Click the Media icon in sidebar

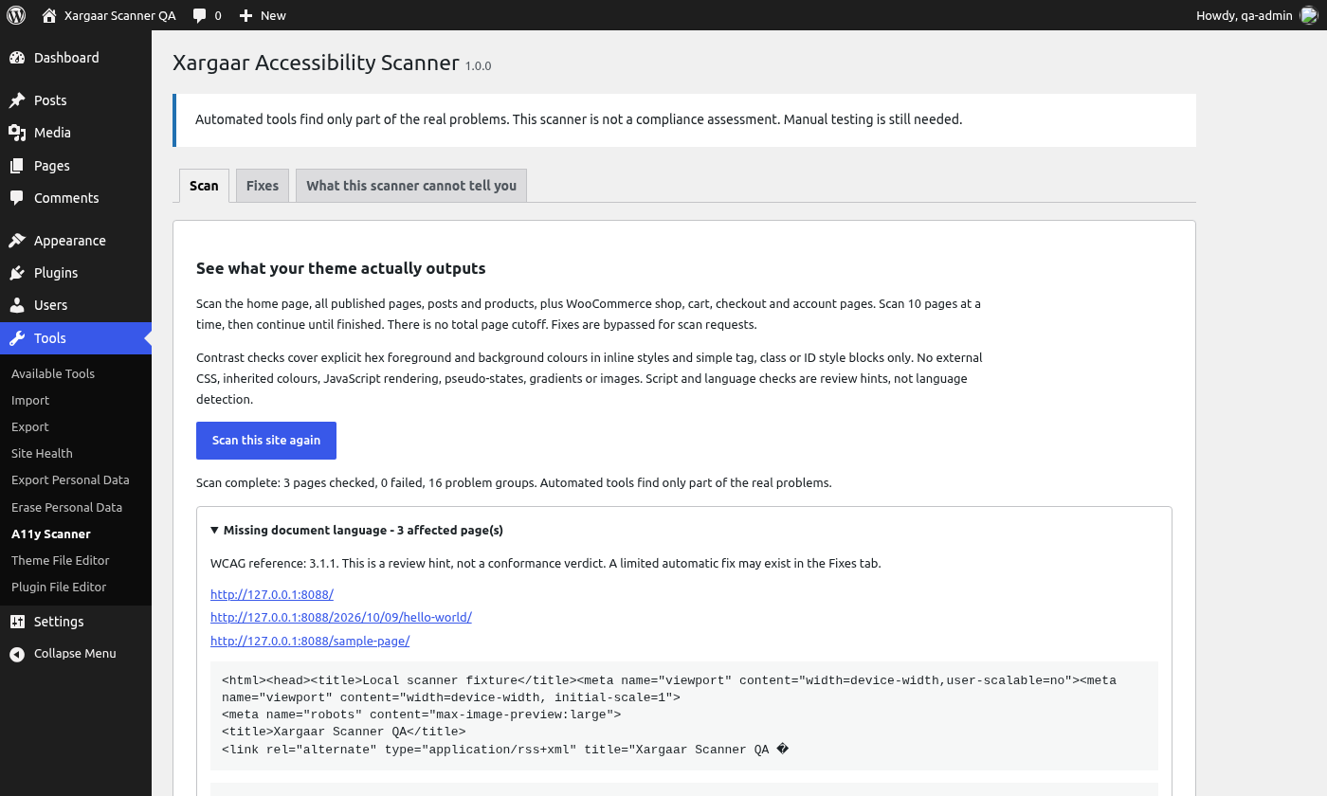pos(17,133)
